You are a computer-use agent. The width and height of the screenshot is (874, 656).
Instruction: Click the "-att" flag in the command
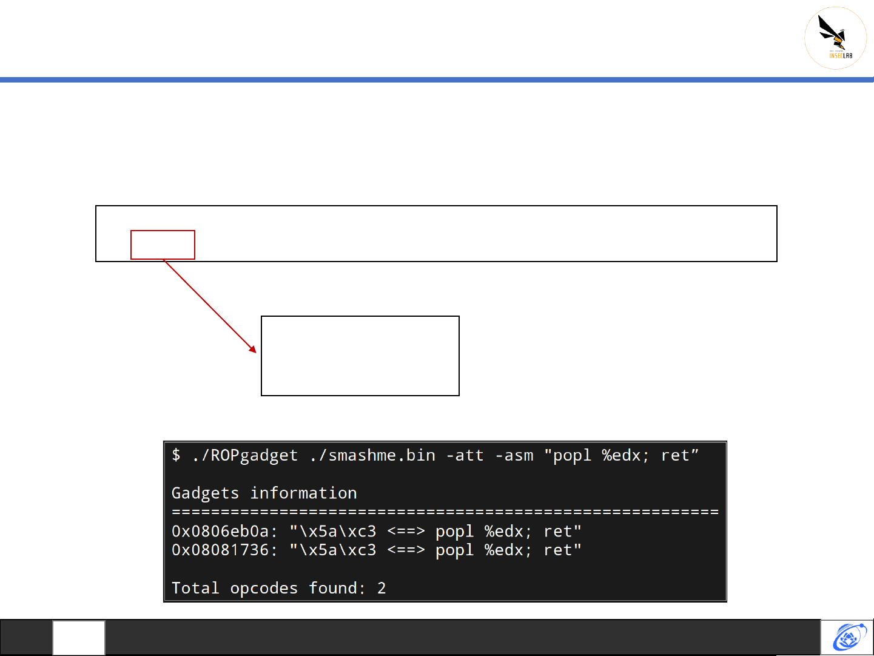pos(465,455)
